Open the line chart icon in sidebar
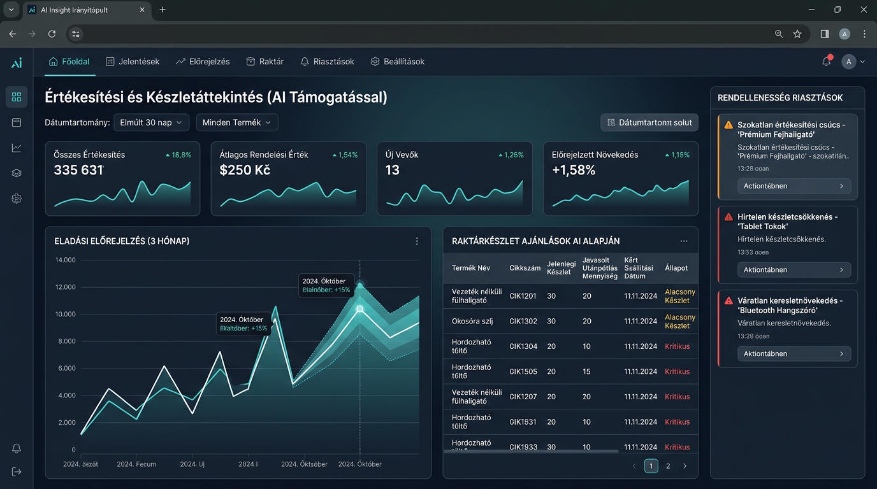877x489 pixels. (17, 148)
